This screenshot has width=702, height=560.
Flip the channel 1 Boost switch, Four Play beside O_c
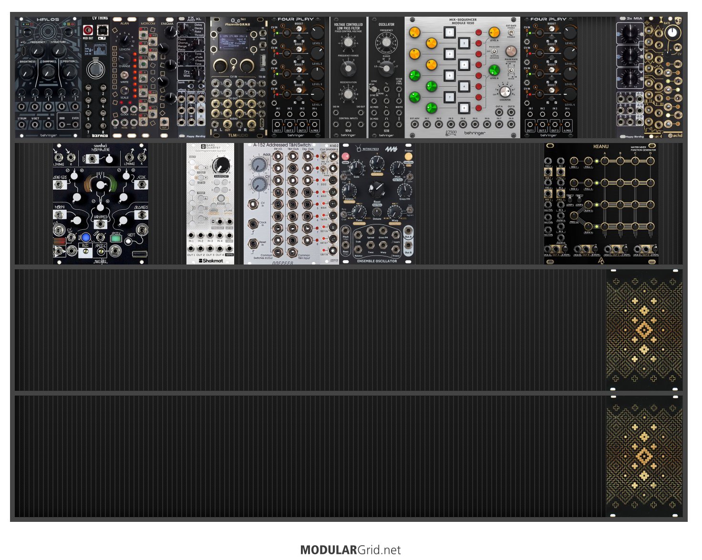[299, 29]
